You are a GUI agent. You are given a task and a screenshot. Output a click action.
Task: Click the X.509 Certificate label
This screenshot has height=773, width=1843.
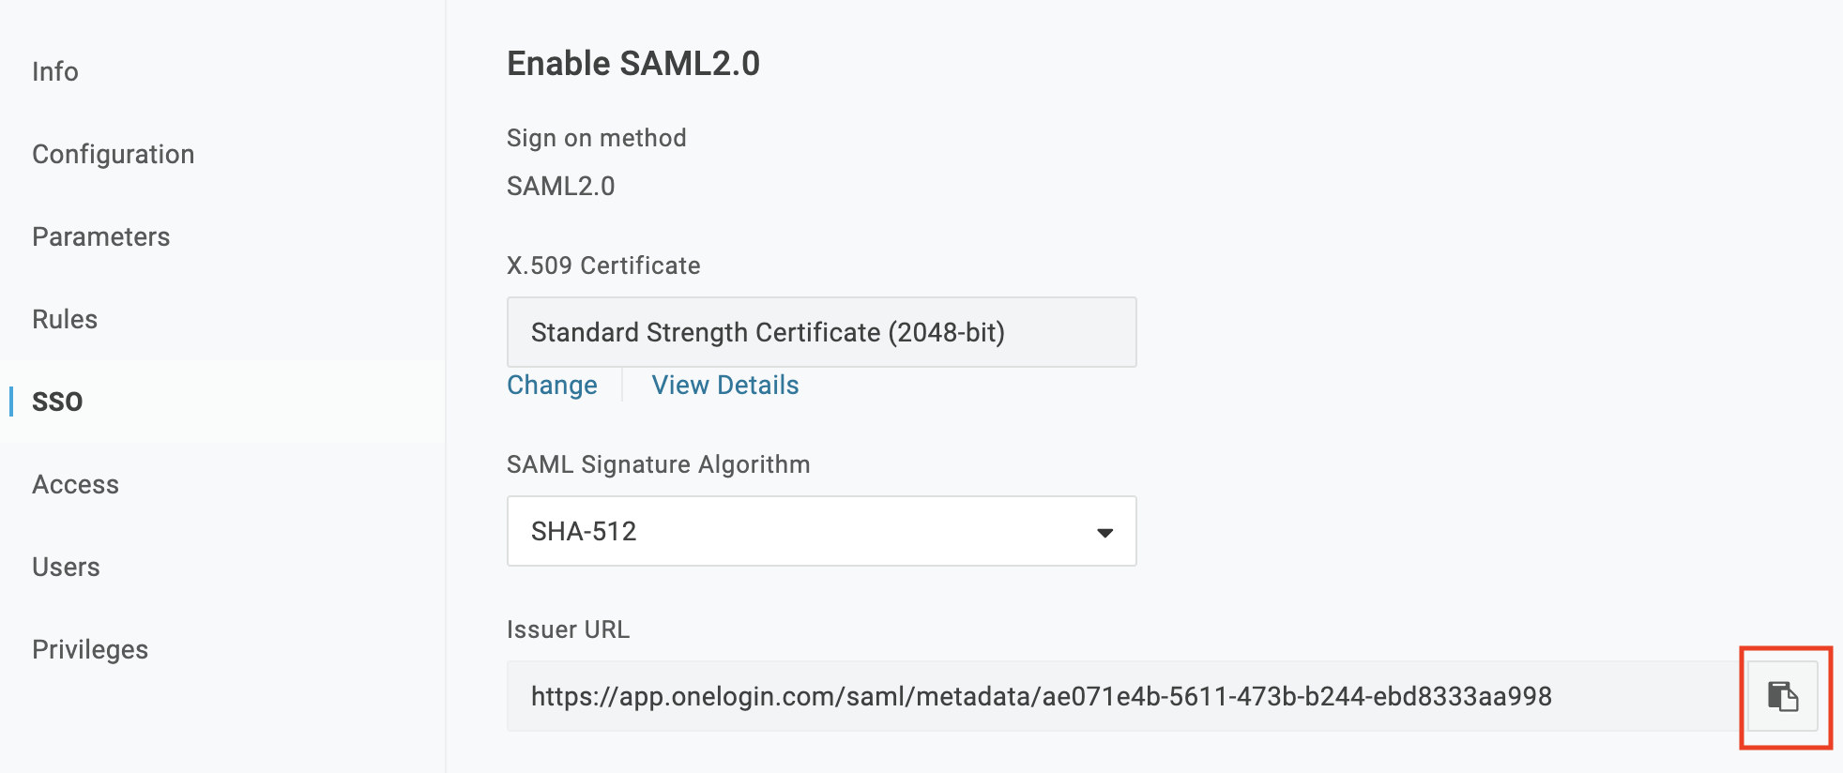(x=603, y=265)
